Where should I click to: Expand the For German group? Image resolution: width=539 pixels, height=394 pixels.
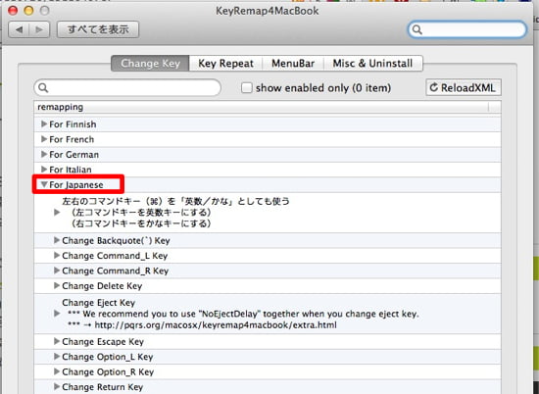point(44,154)
